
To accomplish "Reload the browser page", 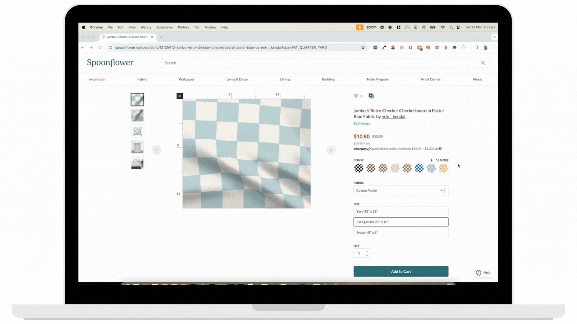I will click(x=100, y=47).
